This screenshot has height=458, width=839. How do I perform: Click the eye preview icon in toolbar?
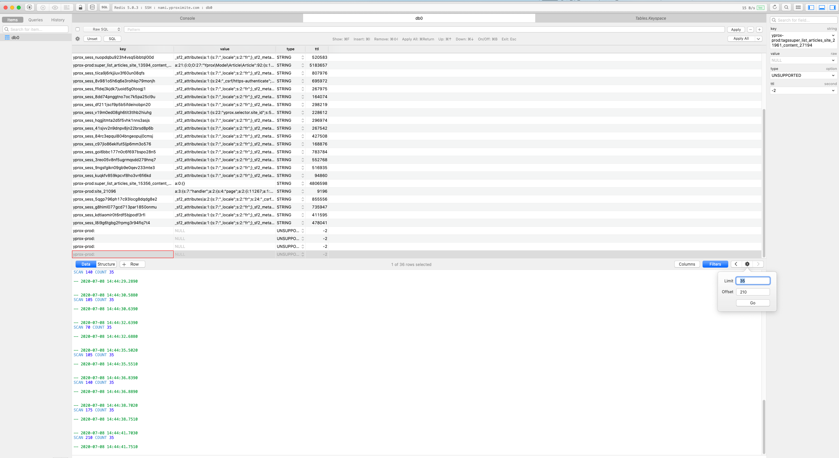tap(55, 7)
